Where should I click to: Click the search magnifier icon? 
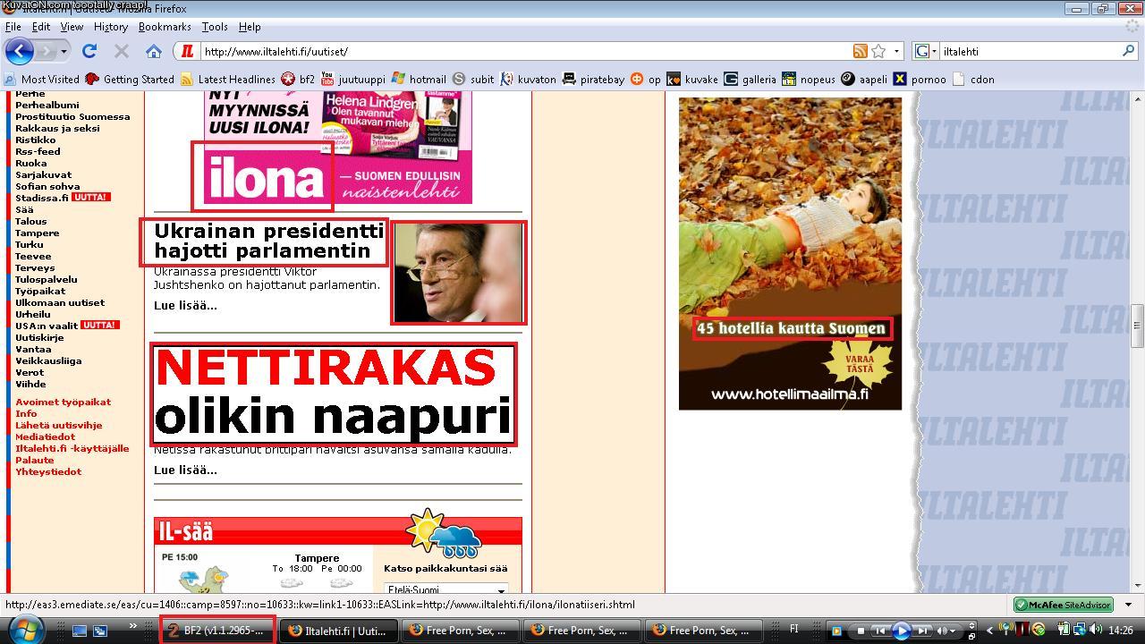point(1129,51)
